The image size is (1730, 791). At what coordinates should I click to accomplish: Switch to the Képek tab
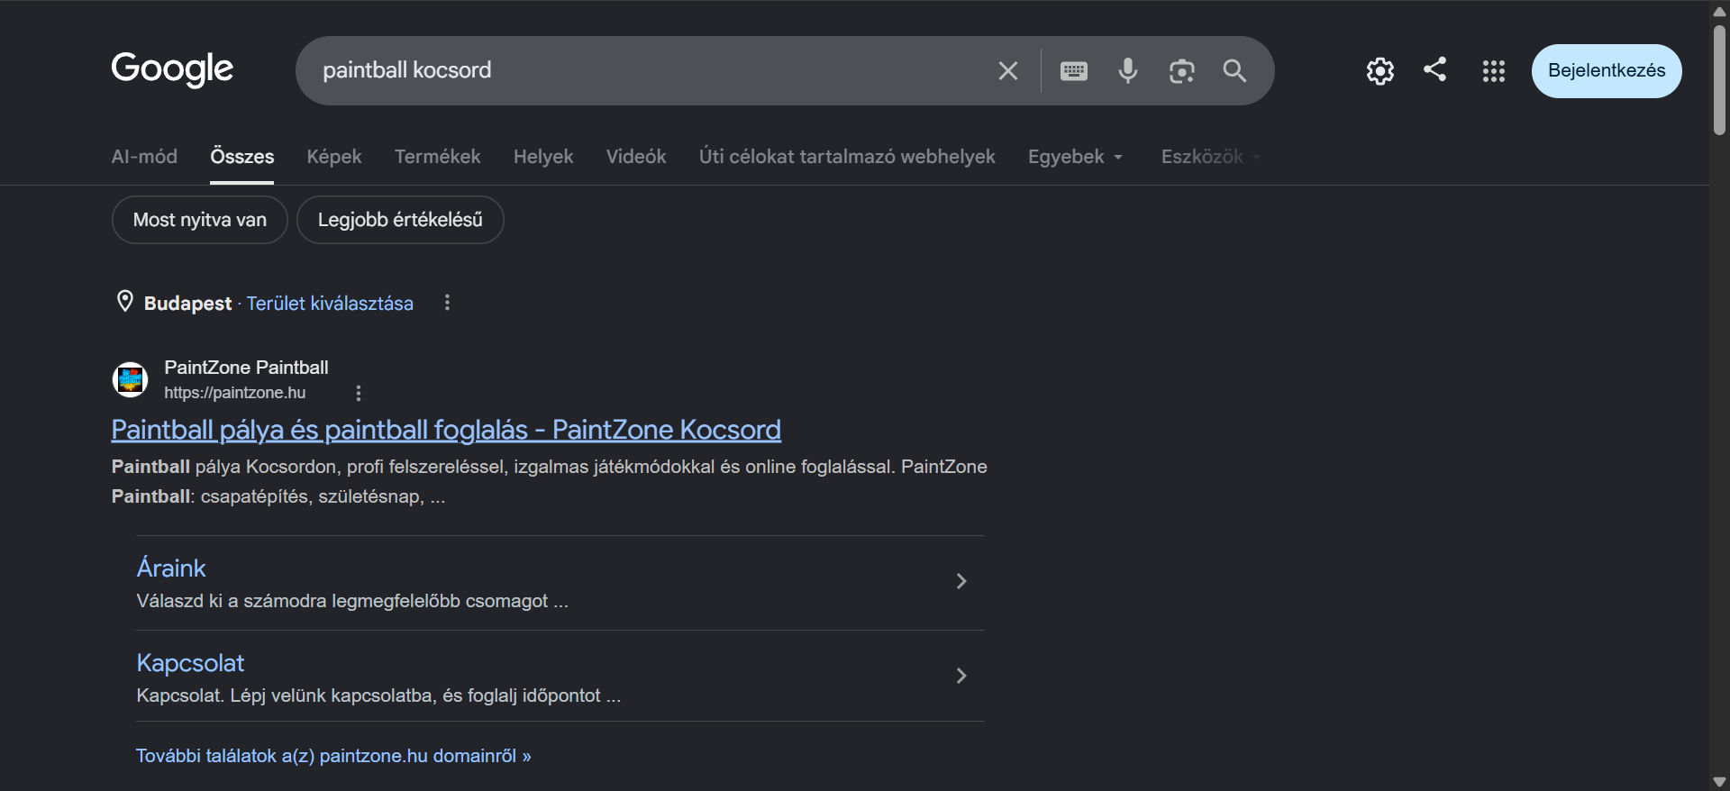coord(334,157)
